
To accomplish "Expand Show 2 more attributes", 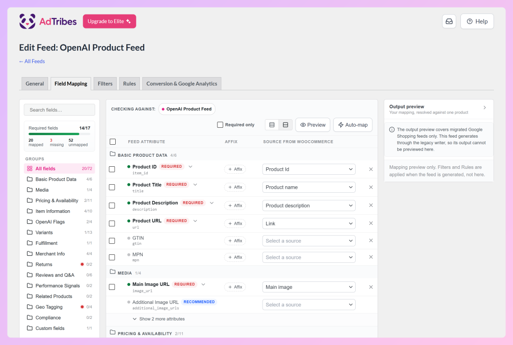I will (159, 319).
